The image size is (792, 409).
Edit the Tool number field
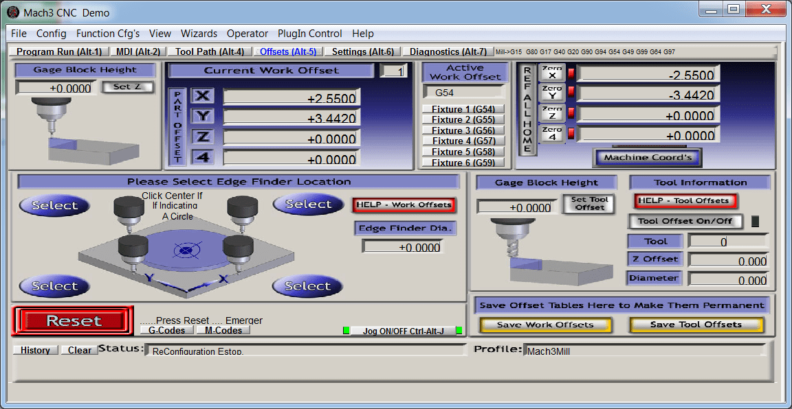(x=728, y=242)
